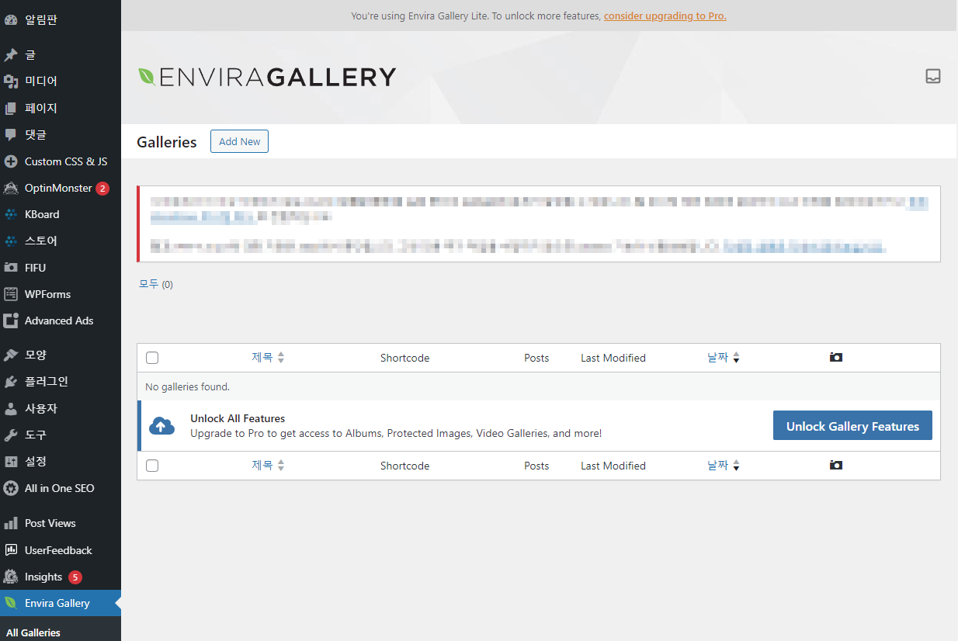Tick the select-all checkbox in table footer
Screen dimensions: 958x641
[152, 466]
